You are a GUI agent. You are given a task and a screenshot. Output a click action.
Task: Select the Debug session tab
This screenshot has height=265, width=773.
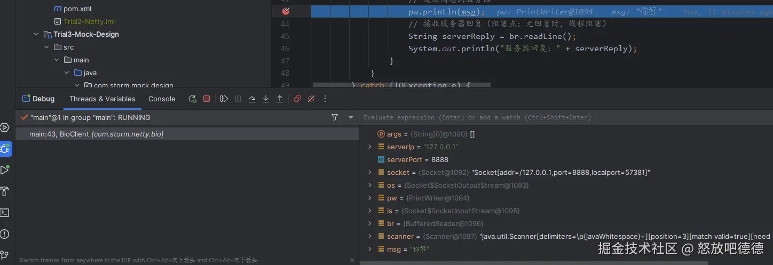tap(38, 99)
